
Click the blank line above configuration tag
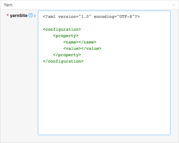pyautogui.click(x=104, y=23)
